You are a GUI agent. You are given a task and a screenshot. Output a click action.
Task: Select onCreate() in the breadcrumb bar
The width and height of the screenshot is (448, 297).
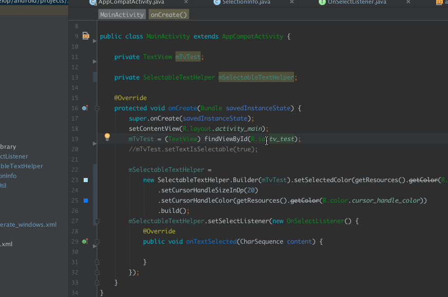[169, 15]
